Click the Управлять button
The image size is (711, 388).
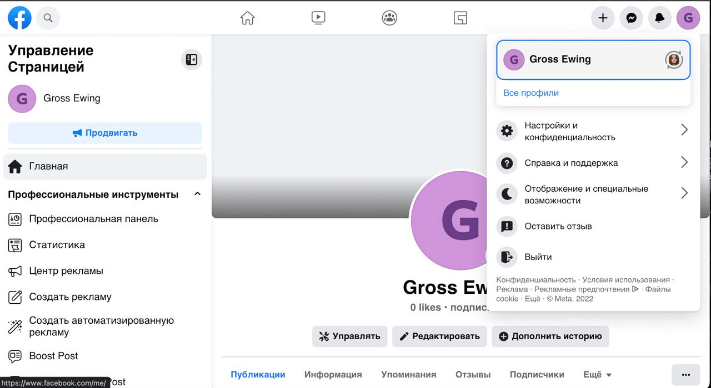[350, 336]
